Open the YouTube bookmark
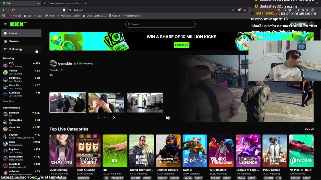Viewport: 321px width, 180px height. [15, 16]
